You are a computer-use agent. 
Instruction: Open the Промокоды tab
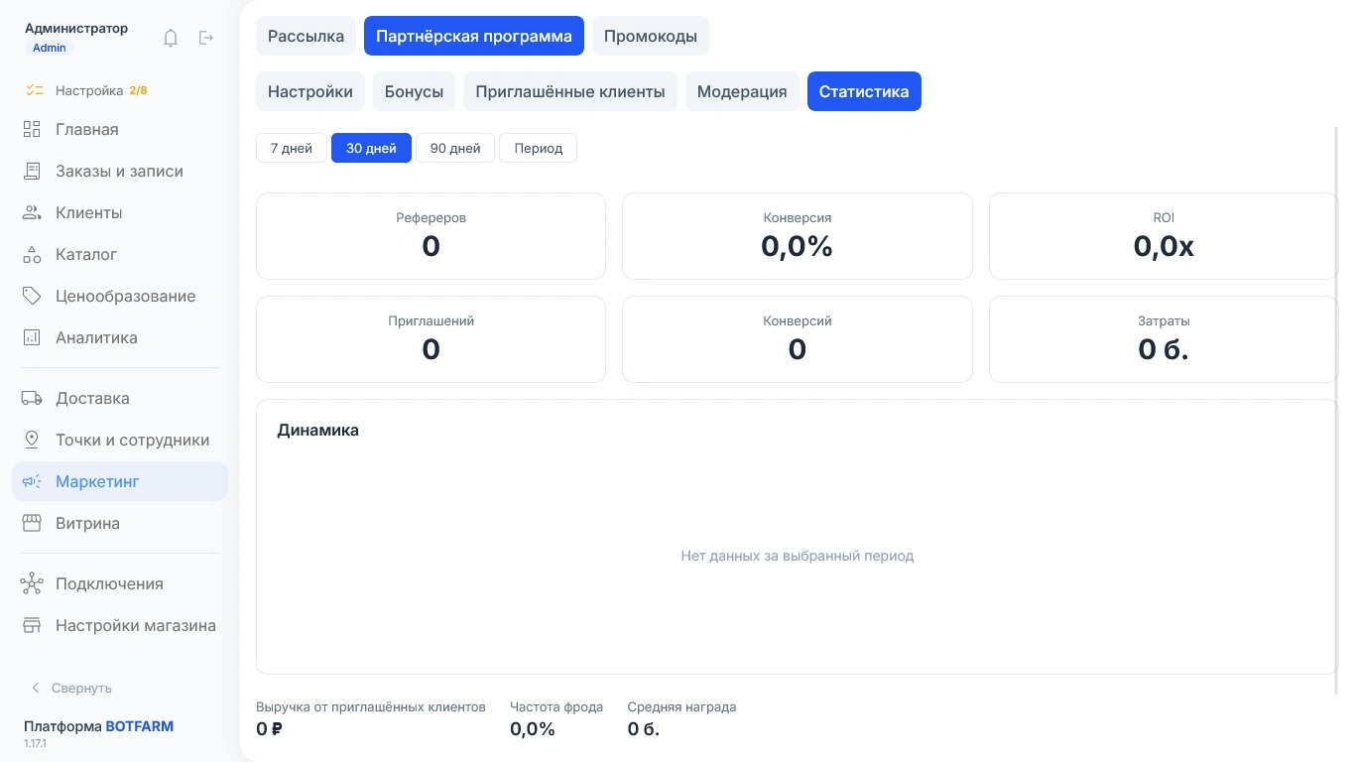point(651,36)
